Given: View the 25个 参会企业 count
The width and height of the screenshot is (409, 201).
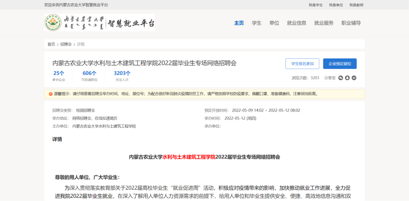Looking at the screenshot, I should click(59, 73).
